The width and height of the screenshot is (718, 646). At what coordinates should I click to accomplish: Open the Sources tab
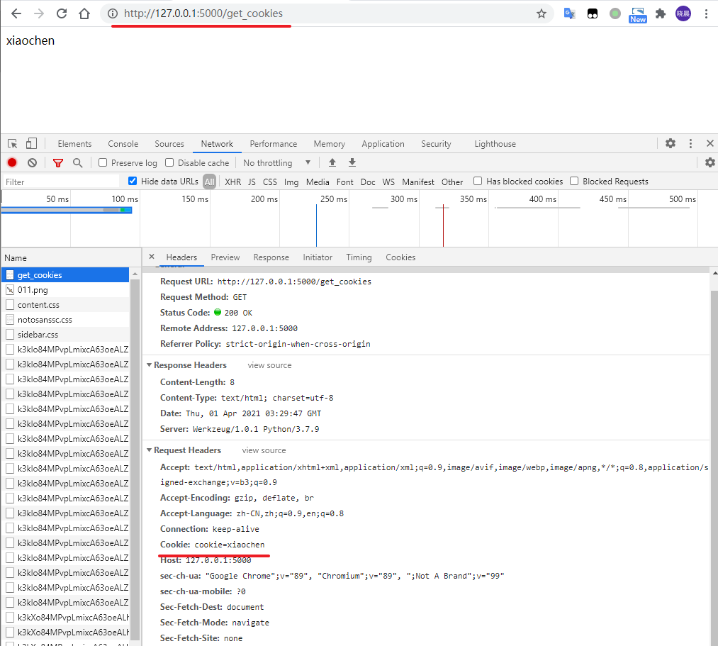click(169, 144)
